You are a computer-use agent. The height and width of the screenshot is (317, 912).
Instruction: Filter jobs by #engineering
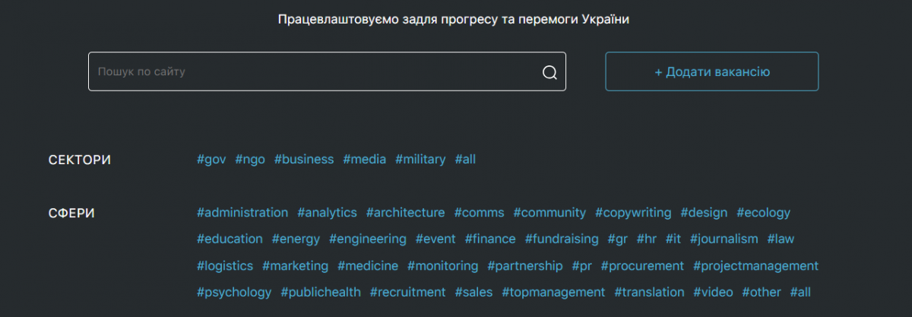tap(368, 239)
